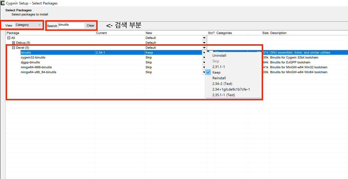This screenshot has height=179, width=348.
Task: Toggle the Src? checkbox for binutils
Action: (211, 52)
